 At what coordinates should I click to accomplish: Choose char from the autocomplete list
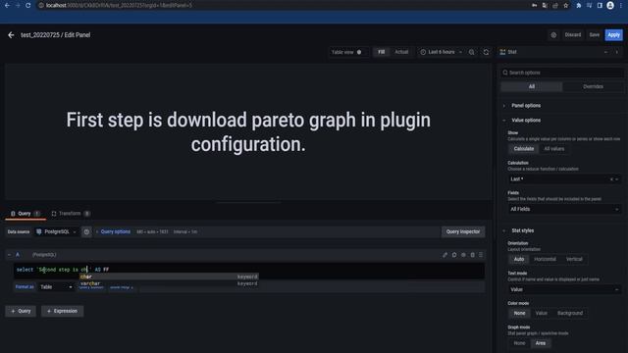pos(169,277)
